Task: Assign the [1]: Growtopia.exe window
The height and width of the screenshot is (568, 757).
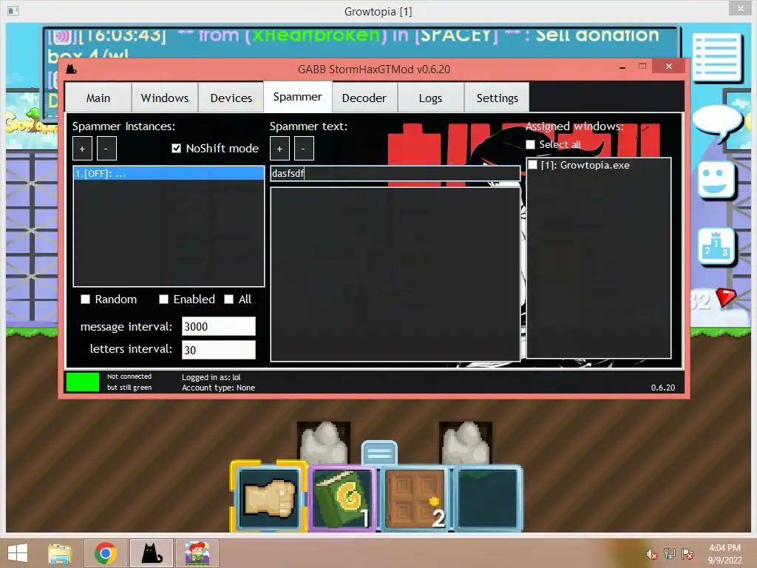Action: coord(532,165)
